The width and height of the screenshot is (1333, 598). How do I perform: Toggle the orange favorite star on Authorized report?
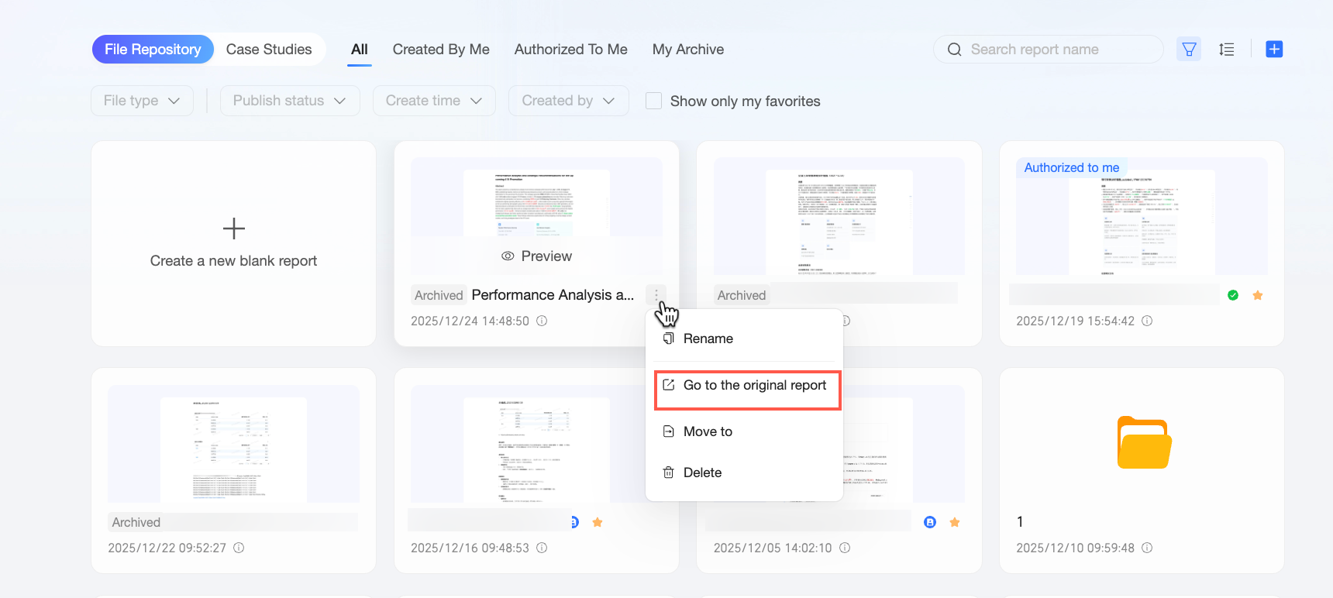coord(1258,295)
